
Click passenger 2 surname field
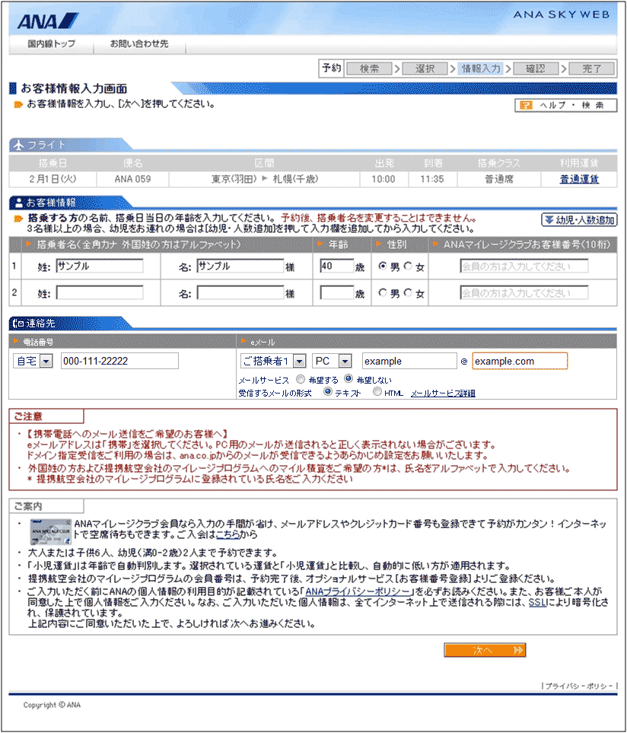(x=100, y=293)
